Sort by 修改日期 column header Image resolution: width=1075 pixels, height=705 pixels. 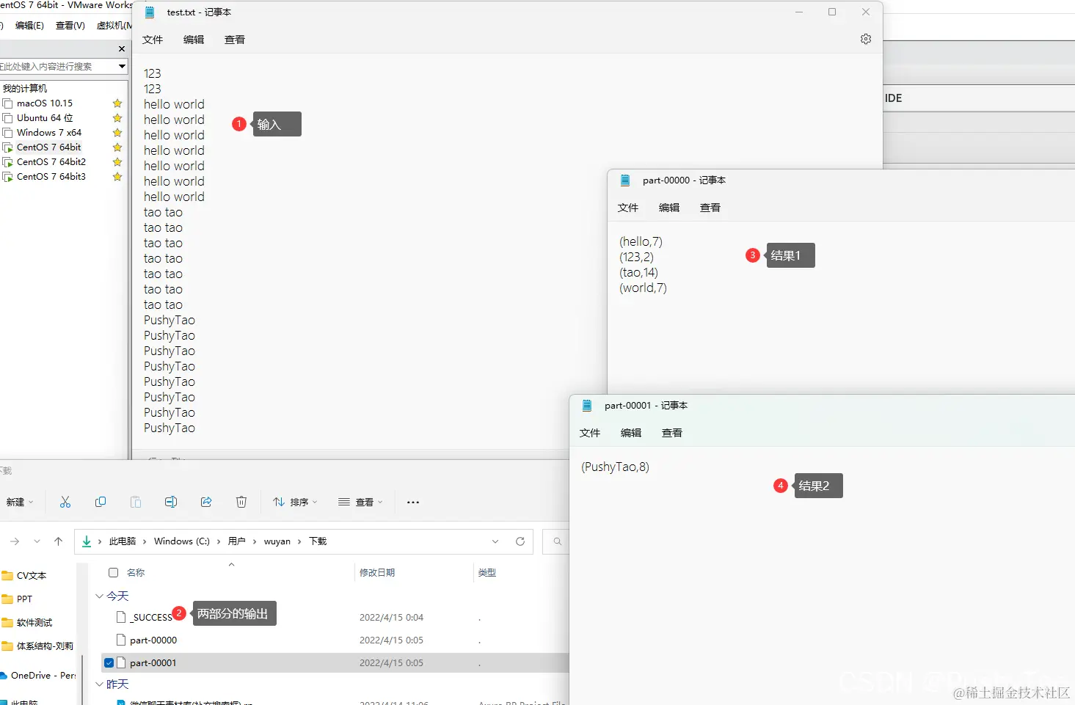click(377, 572)
